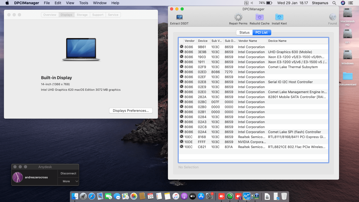359x202 pixels.
Task: Click Disconnect in the AnyDesk panel
Action: [x=68, y=173]
